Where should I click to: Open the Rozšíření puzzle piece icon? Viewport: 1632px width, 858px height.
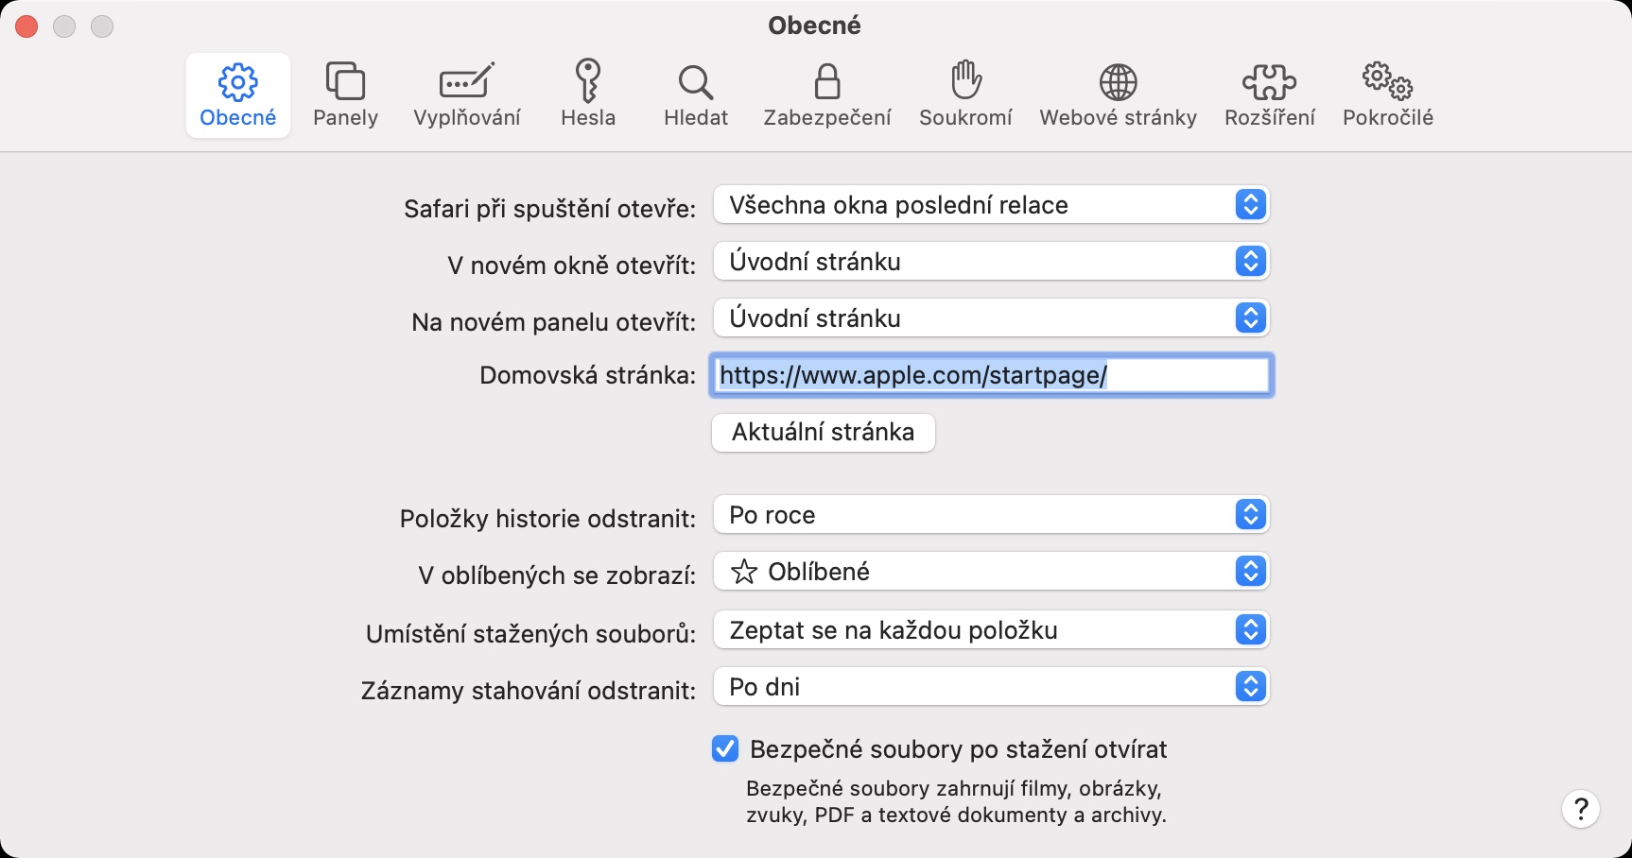[x=1269, y=82]
